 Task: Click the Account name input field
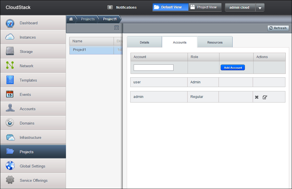tap(153, 68)
